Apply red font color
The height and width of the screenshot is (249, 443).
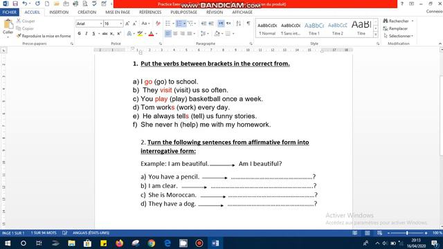[151, 34]
